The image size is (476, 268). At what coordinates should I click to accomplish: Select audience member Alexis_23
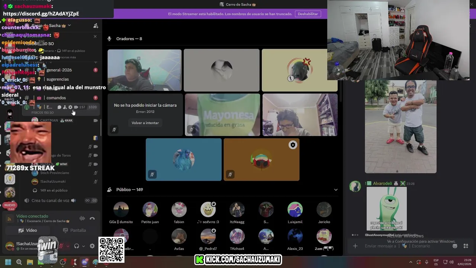(295, 240)
